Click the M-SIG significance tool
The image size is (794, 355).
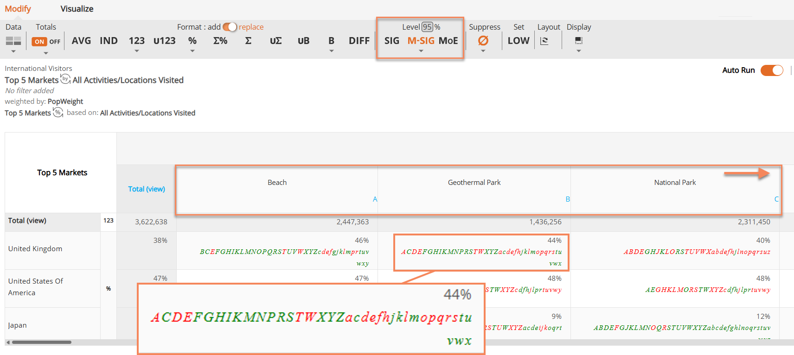421,41
